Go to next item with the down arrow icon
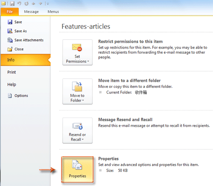Viewport: 213px width, 186px height. (40, 3)
